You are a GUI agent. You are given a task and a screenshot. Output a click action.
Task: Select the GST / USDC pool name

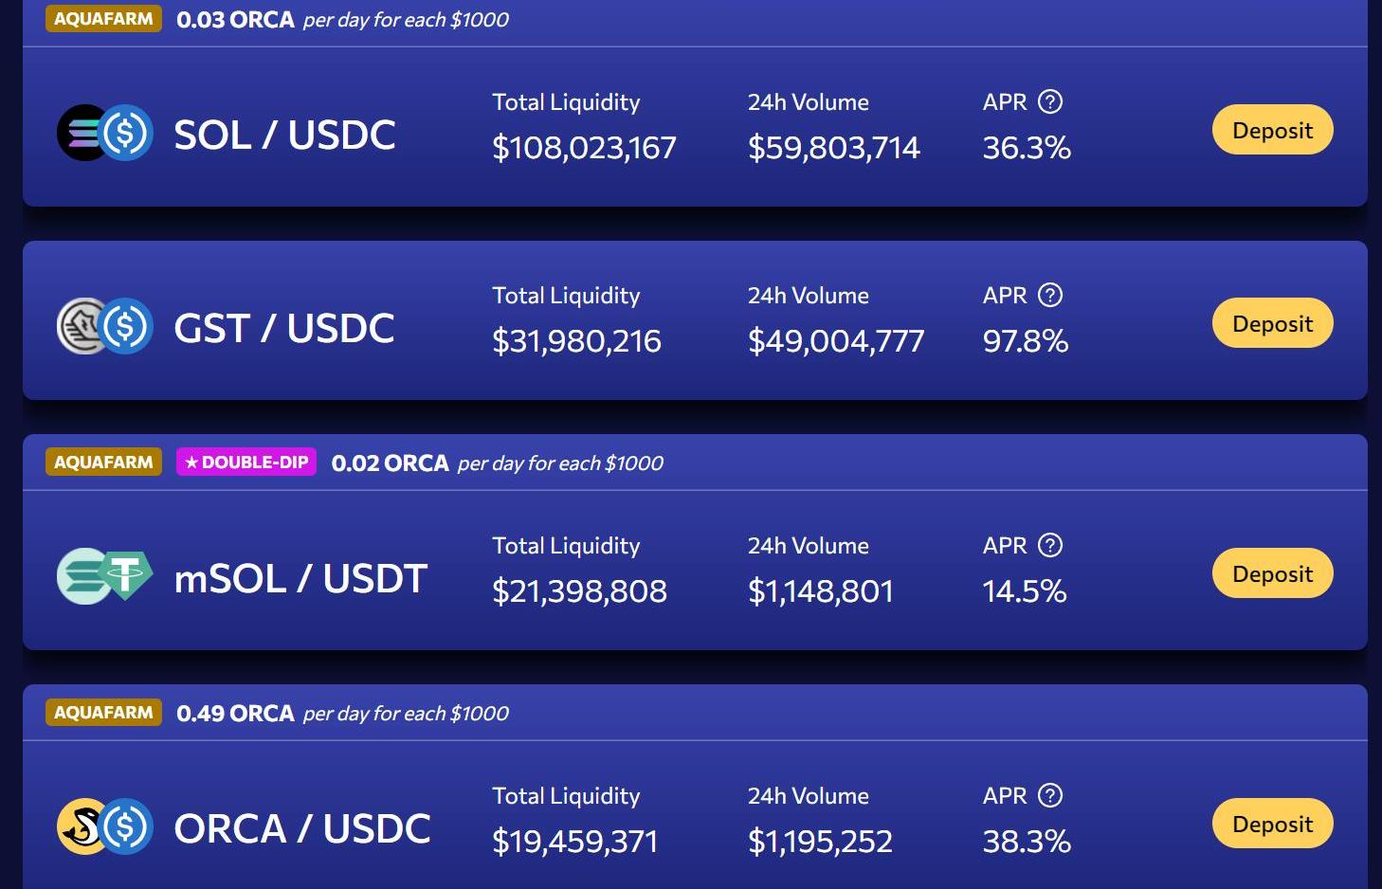(x=283, y=328)
